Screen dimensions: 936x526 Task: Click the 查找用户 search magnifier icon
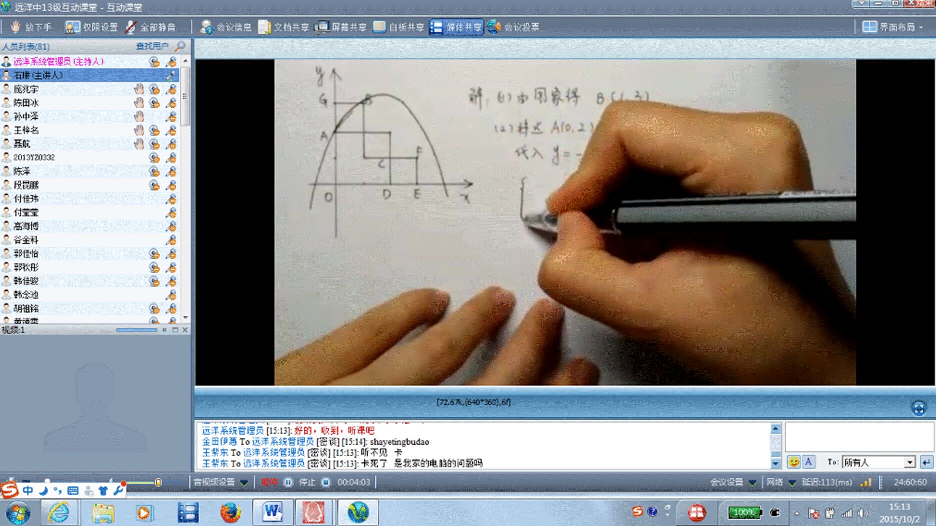180,46
